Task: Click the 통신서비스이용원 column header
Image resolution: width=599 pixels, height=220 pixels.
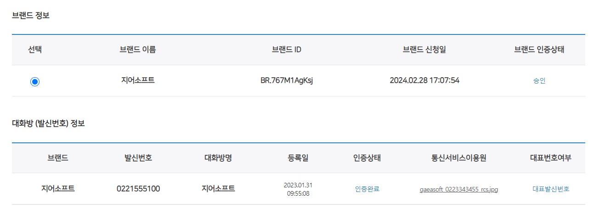Action: (459, 158)
